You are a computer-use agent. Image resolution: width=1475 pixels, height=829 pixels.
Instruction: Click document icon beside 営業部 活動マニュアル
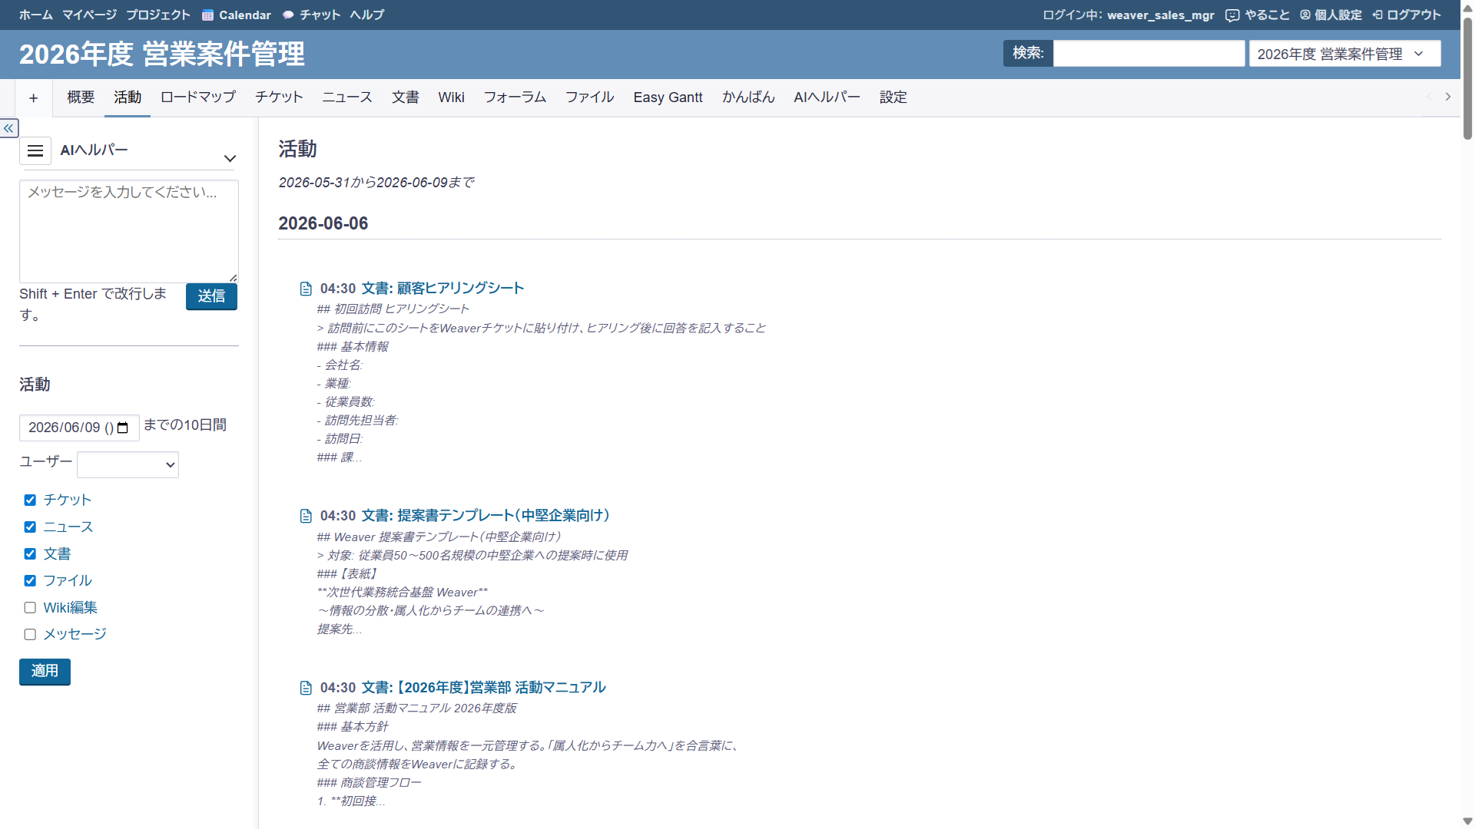point(306,688)
